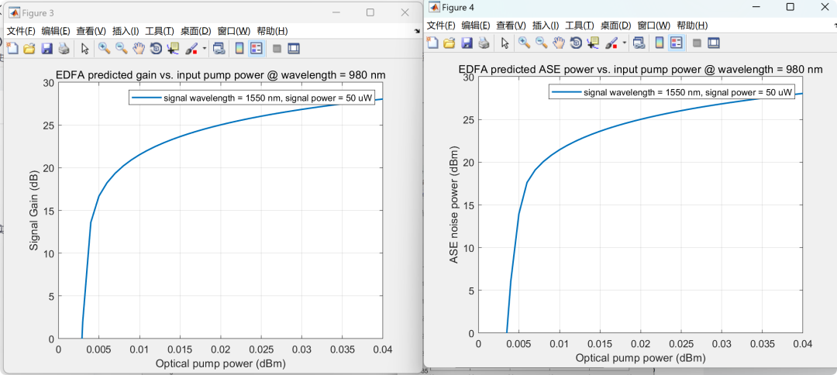Select the legend box in Figure 4 plot
837x375 pixels.
point(671,92)
